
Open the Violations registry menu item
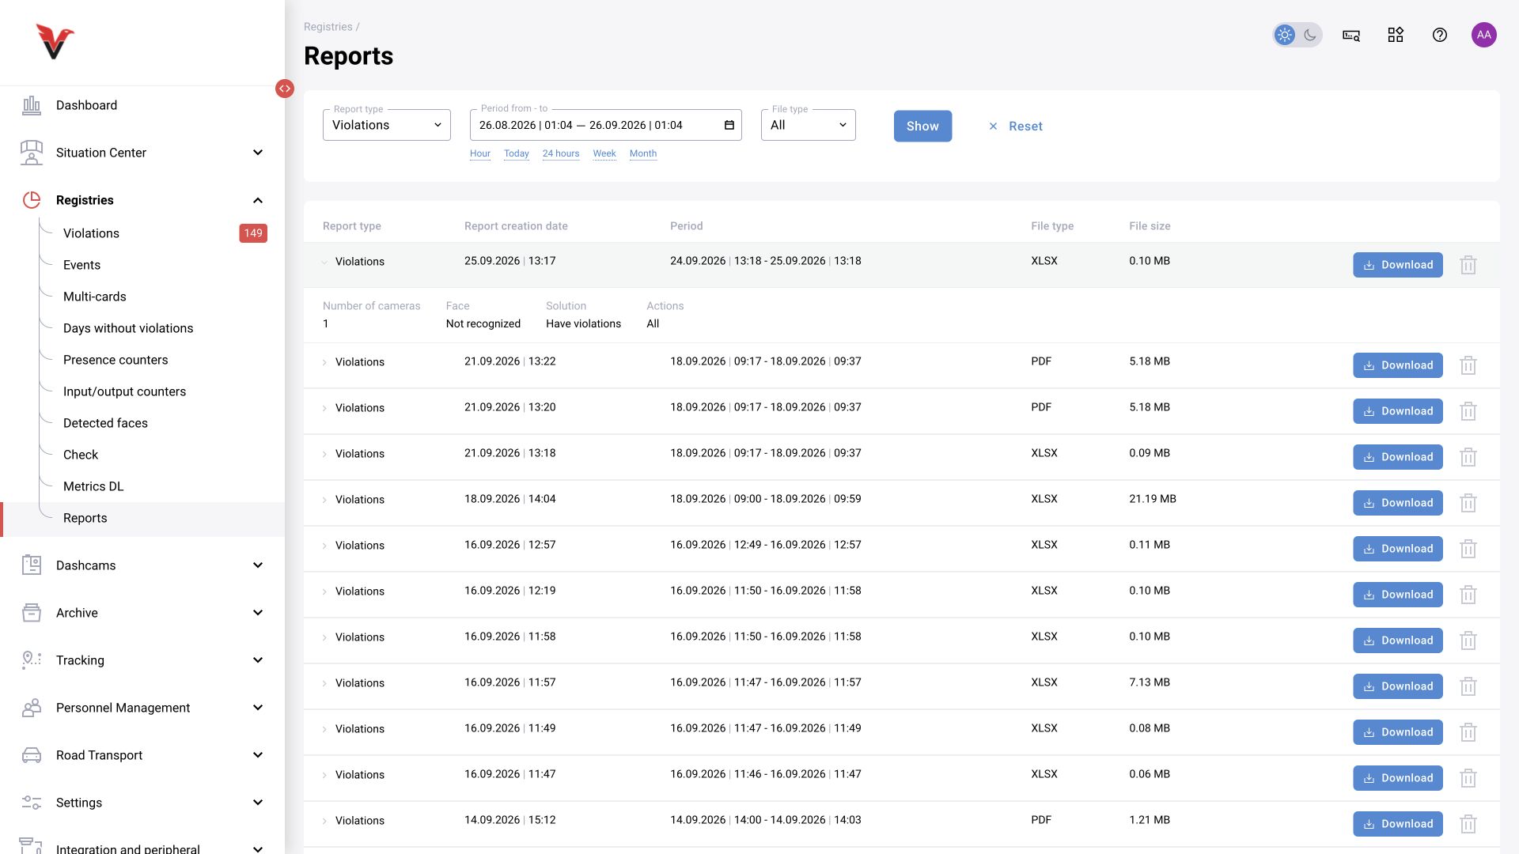91,233
